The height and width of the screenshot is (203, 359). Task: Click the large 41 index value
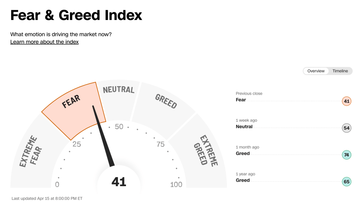[119, 182]
